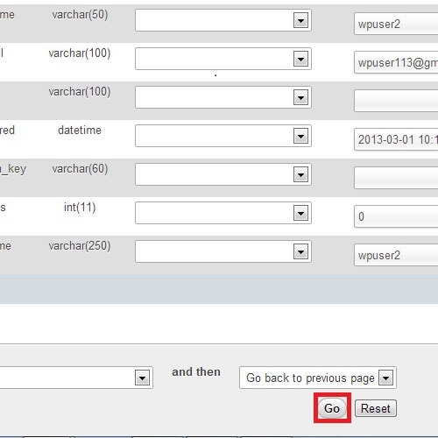Click the Go button
The width and height of the screenshot is (438, 438).
[332, 408]
